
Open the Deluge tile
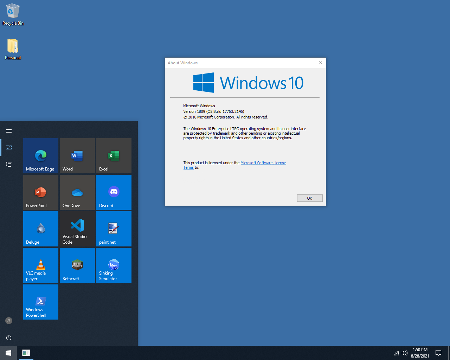[x=41, y=229]
